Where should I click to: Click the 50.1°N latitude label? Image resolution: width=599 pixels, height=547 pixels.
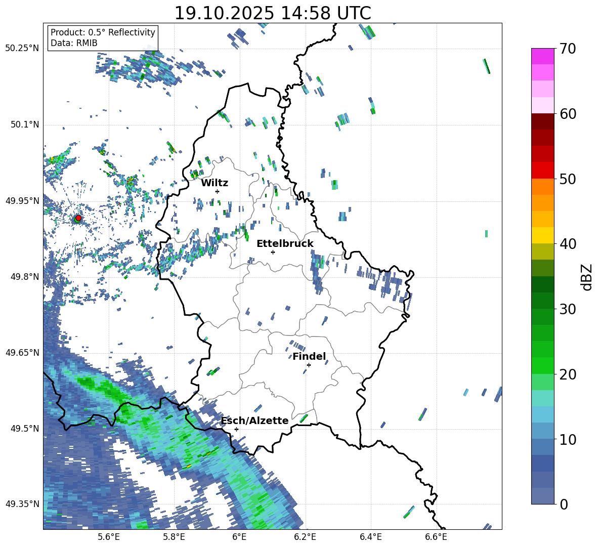24,125
